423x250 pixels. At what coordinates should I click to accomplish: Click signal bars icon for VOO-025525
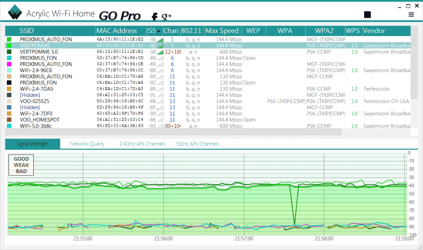(x=160, y=101)
